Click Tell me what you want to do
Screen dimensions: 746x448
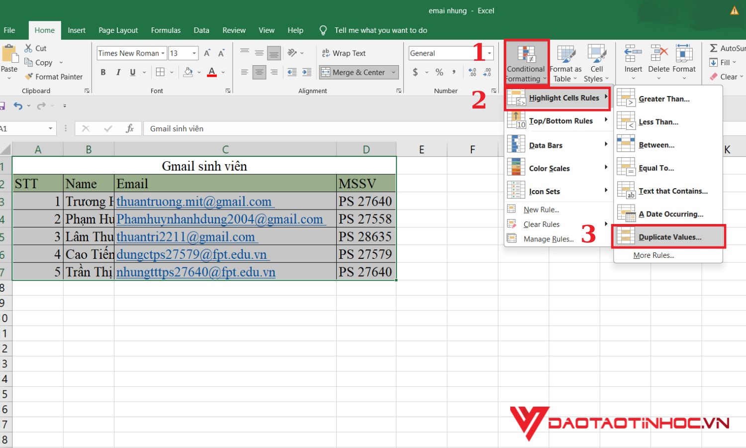[x=381, y=30]
